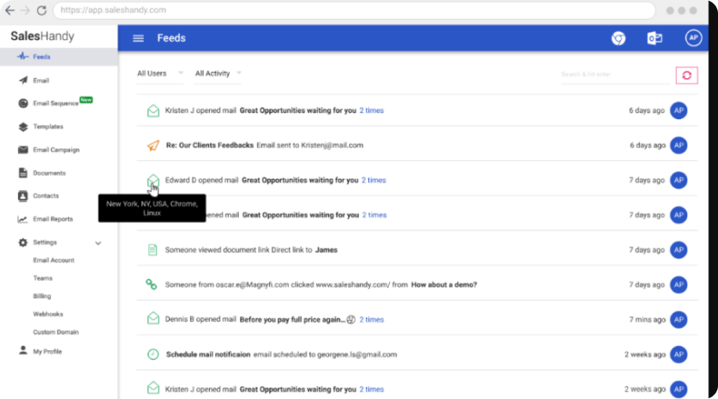718x399 pixels.
Task: Click '2 times' link on Edward D row
Action: click(374, 181)
